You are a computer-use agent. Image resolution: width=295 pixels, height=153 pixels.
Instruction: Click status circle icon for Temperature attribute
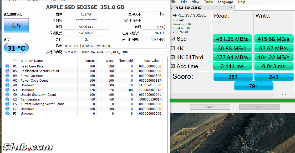pos(7,99)
